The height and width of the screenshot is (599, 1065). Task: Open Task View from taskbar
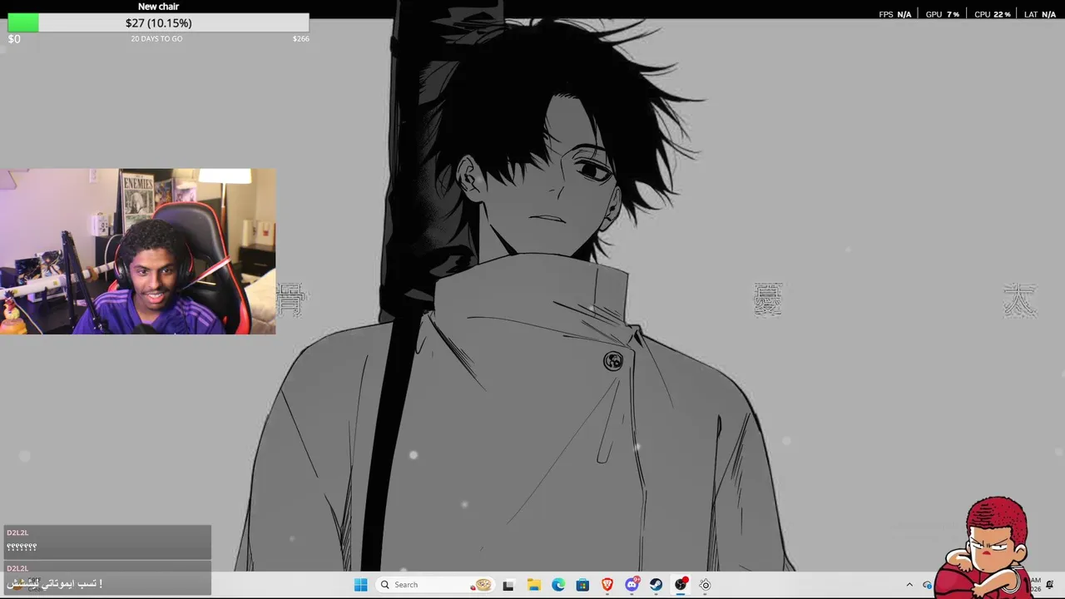coord(508,585)
